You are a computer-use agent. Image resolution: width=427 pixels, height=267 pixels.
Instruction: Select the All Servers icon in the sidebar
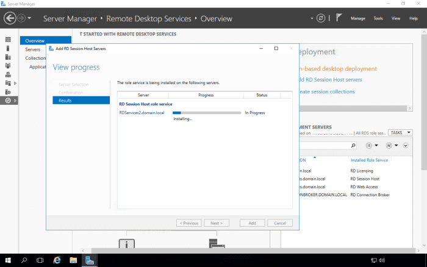(8, 57)
